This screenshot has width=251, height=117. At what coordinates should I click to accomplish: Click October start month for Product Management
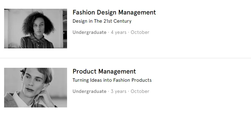click(x=140, y=91)
